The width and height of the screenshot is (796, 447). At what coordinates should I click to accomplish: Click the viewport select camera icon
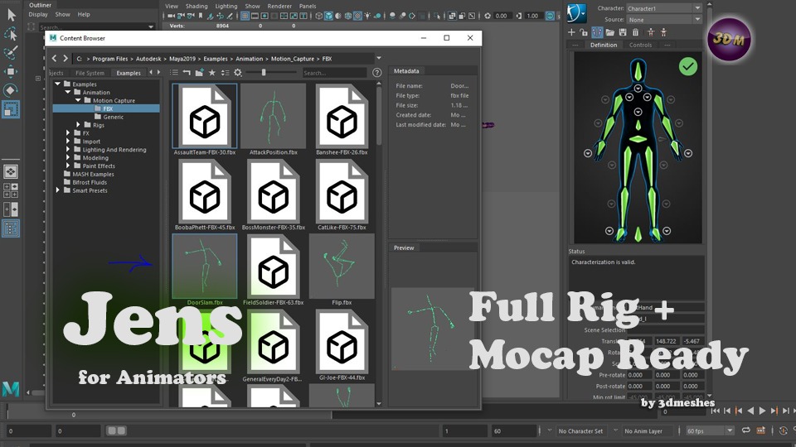click(x=171, y=16)
